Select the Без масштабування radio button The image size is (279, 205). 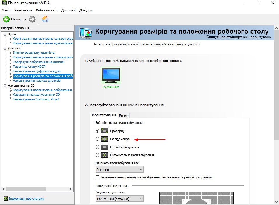coord(98,147)
